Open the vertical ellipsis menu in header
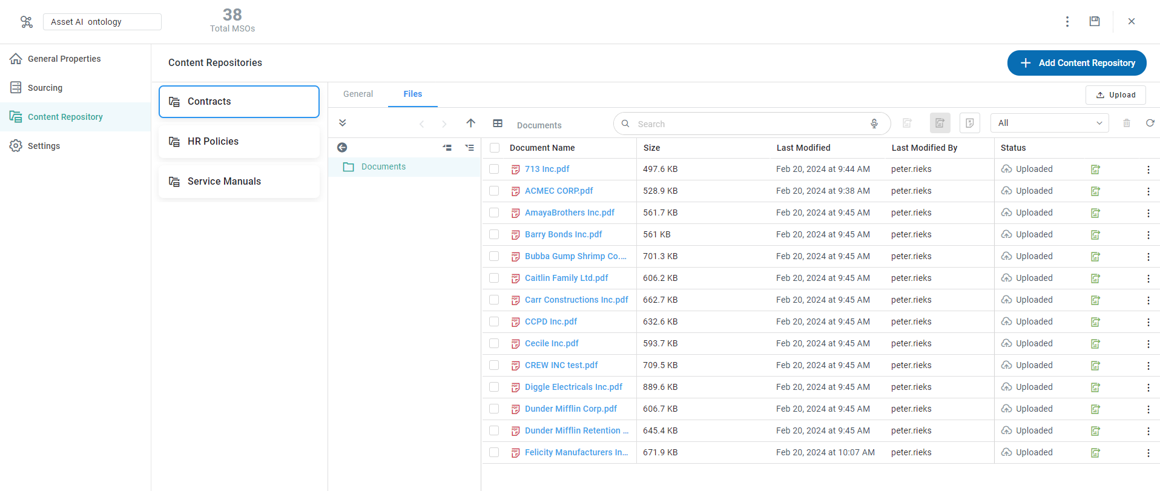Screen dimensions: 1160x491 (x=1067, y=21)
